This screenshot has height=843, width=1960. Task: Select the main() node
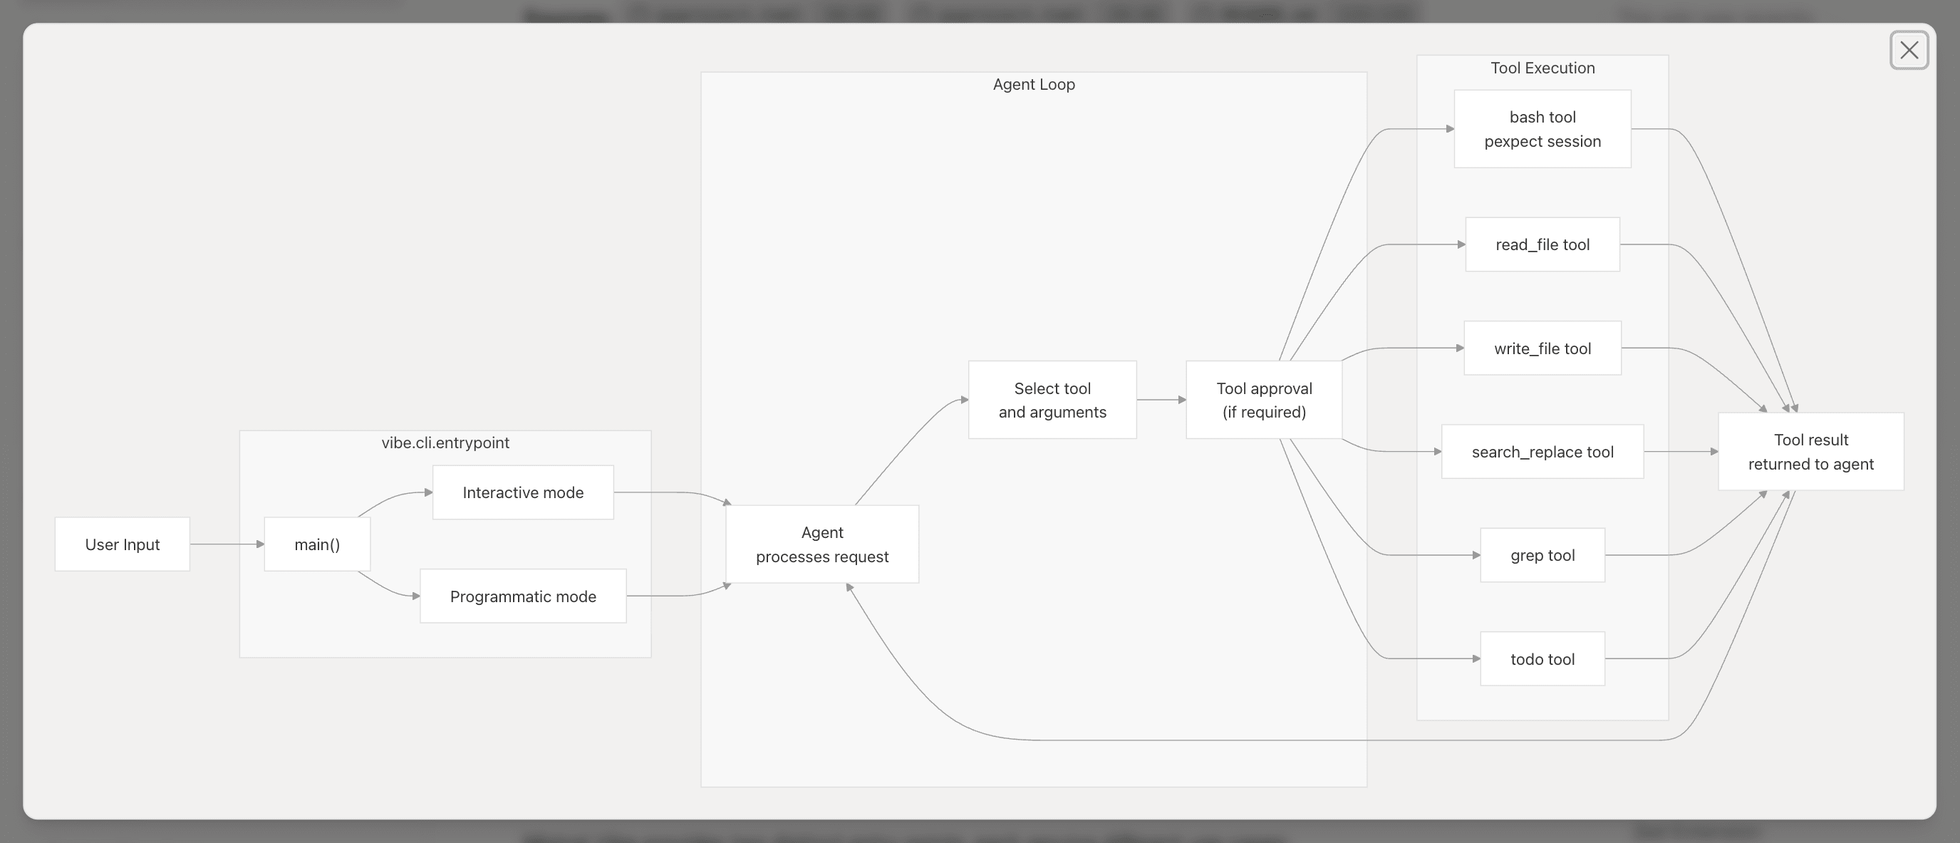(316, 544)
